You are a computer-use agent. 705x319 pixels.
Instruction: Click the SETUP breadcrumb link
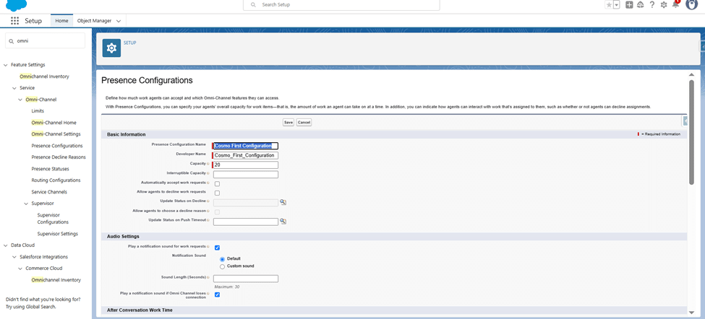coord(130,43)
